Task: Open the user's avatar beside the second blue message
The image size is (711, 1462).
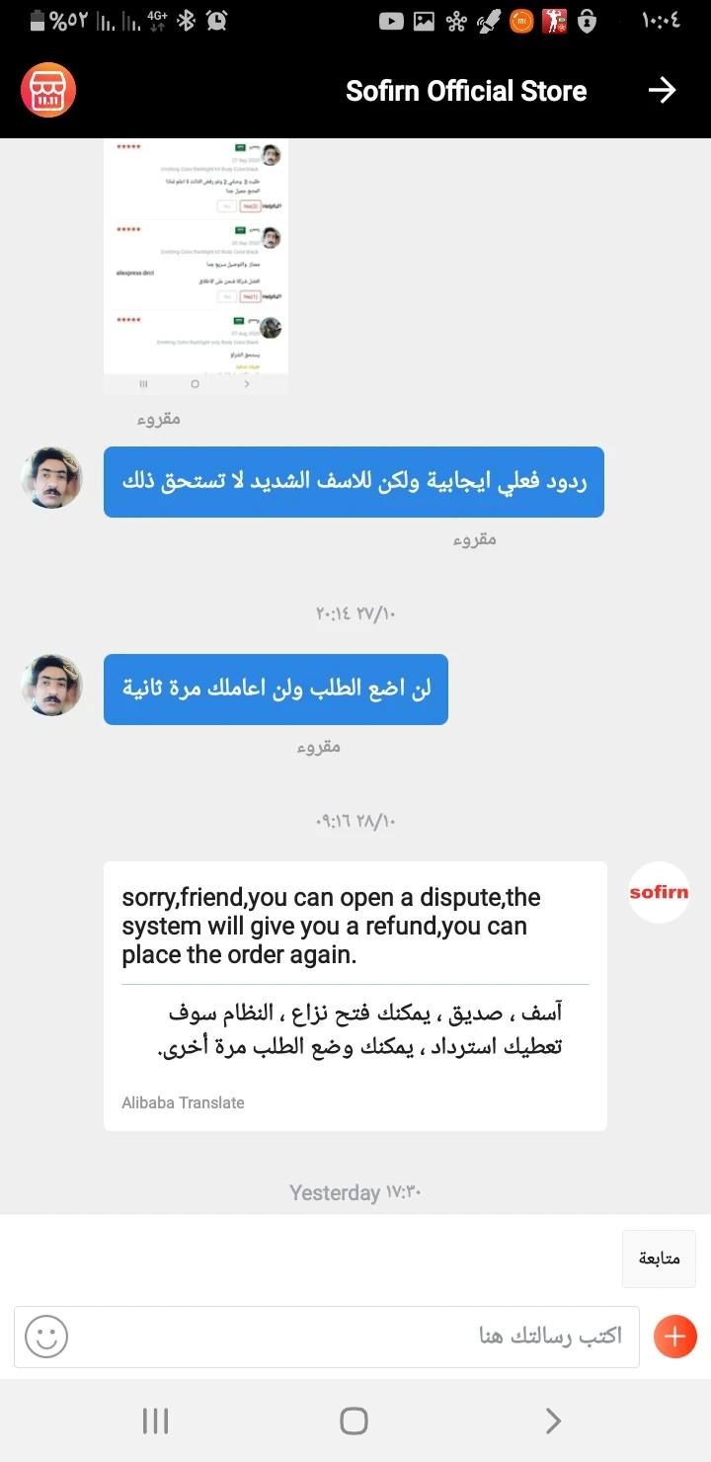Action: [x=51, y=685]
